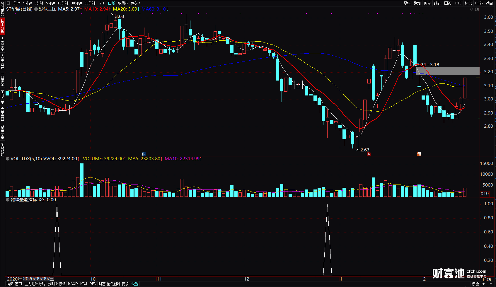
Task: Open 财富资金 sidebar tab
Action: [2, 132]
